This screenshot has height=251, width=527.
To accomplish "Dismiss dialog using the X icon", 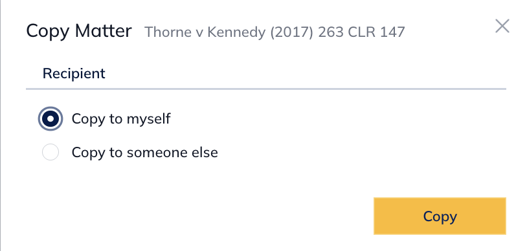I will point(502,27).
